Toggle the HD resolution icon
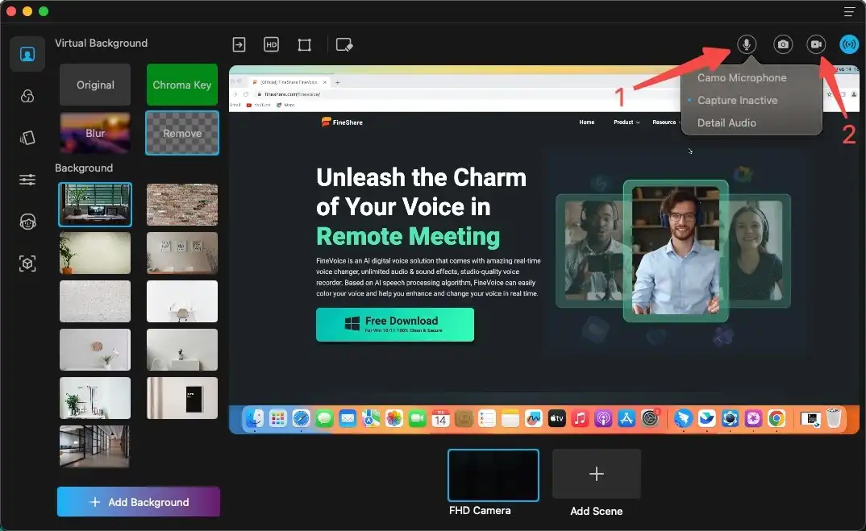The height and width of the screenshot is (531, 866). [271, 44]
